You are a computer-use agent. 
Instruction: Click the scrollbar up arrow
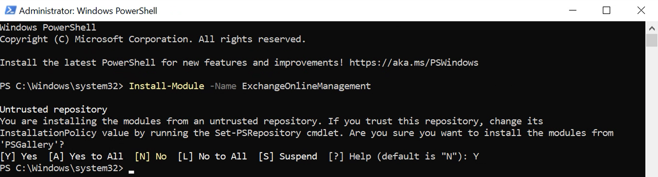coord(652,28)
